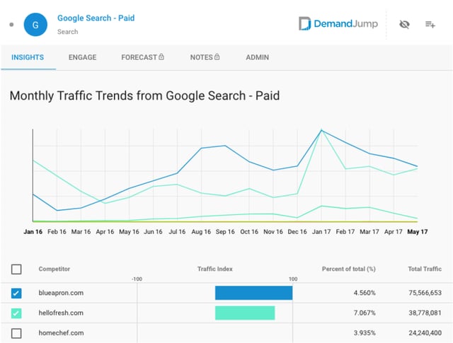The image size is (453, 343).
Task: Click the blue G Google avatar icon
Action: click(x=35, y=25)
